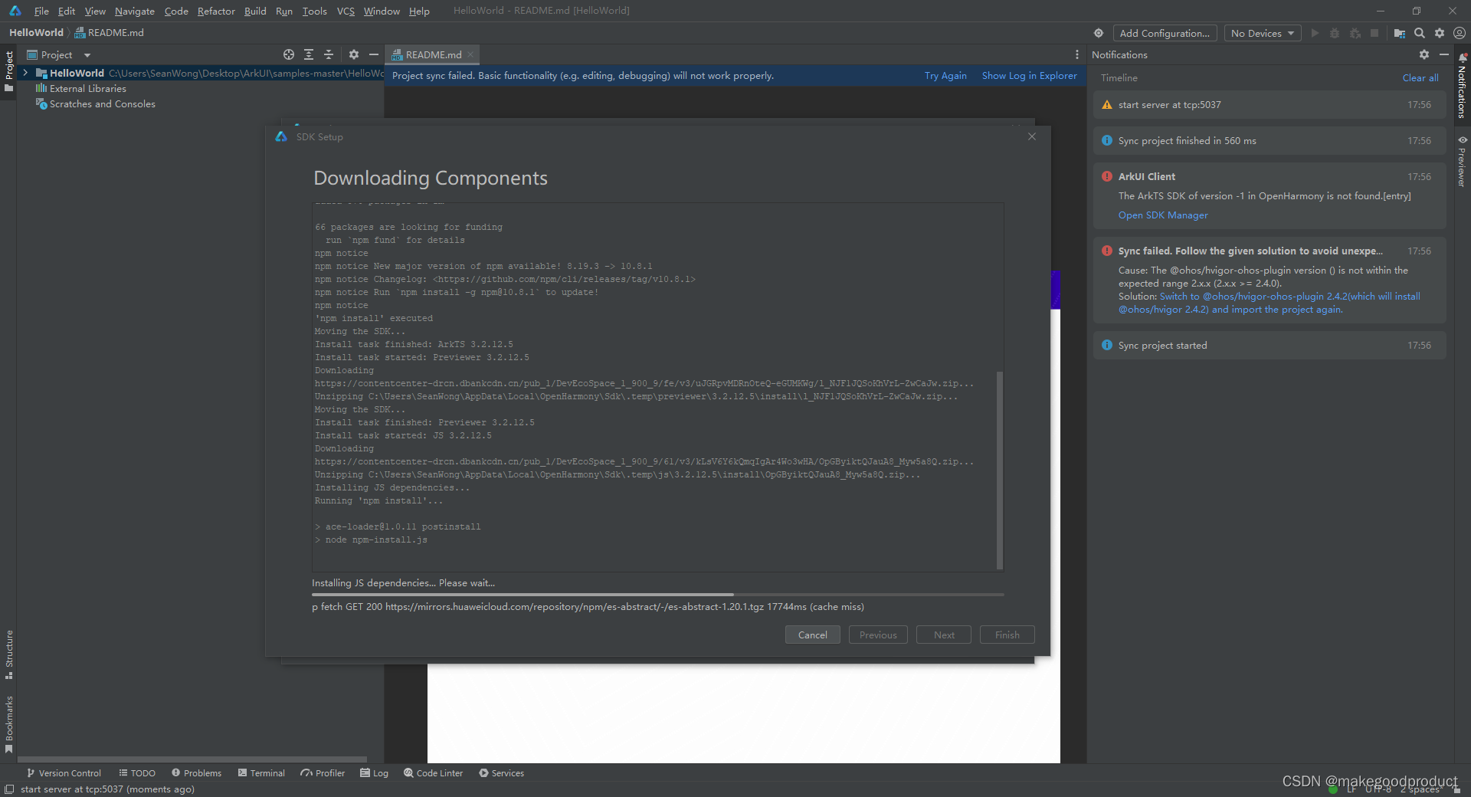Switch to the README.md editor tab

(x=433, y=54)
